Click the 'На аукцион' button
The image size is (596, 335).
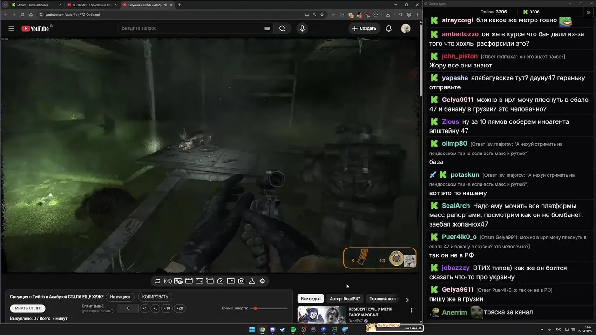[120, 297]
